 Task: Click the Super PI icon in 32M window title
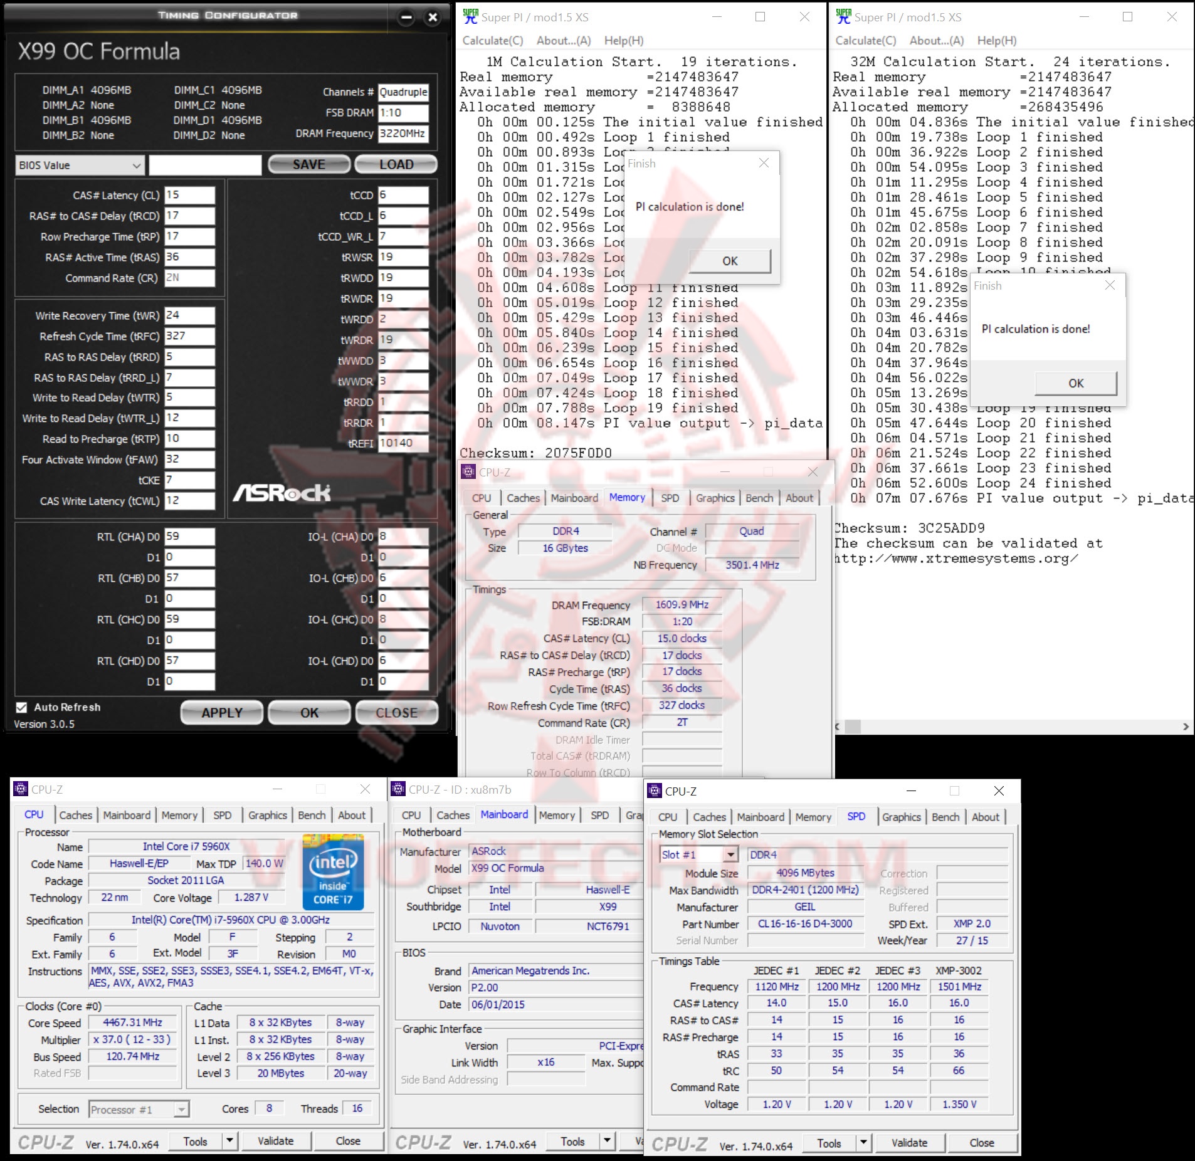tap(843, 17)
